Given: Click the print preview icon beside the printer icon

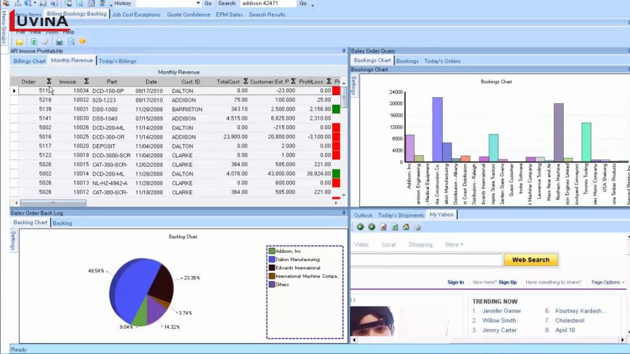Looking at the screenshot, I should 71,41.
